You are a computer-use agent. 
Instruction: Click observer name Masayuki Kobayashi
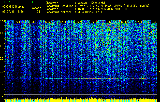91,3
